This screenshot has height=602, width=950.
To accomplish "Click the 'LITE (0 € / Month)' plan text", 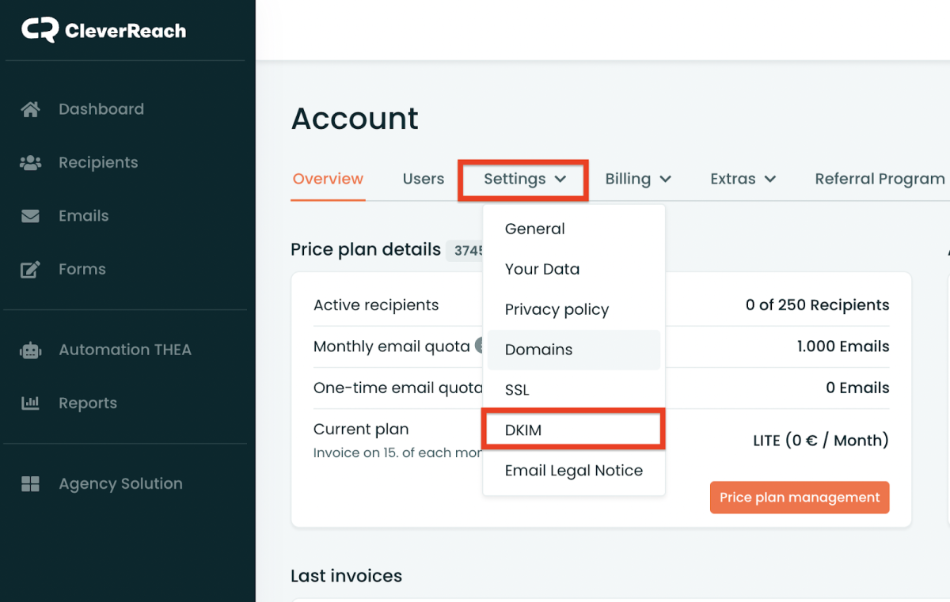I will click(x=821, y=441).
